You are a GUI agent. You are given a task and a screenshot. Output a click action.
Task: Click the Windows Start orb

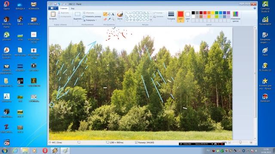pos(5,151)
